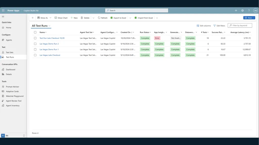This screenshot has height=145, width=259.
Task: Collapse the sidebar with hamburger icon
Action: click(x=3, y=17)
